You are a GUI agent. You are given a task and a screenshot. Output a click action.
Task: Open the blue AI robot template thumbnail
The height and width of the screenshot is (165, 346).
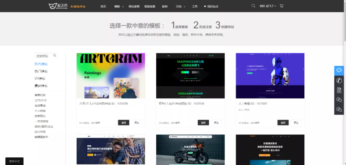tap(270, 75)
